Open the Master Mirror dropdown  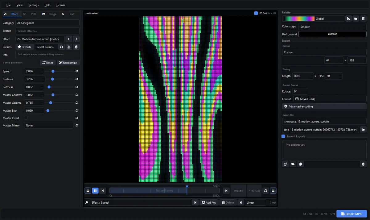[48, 126]
